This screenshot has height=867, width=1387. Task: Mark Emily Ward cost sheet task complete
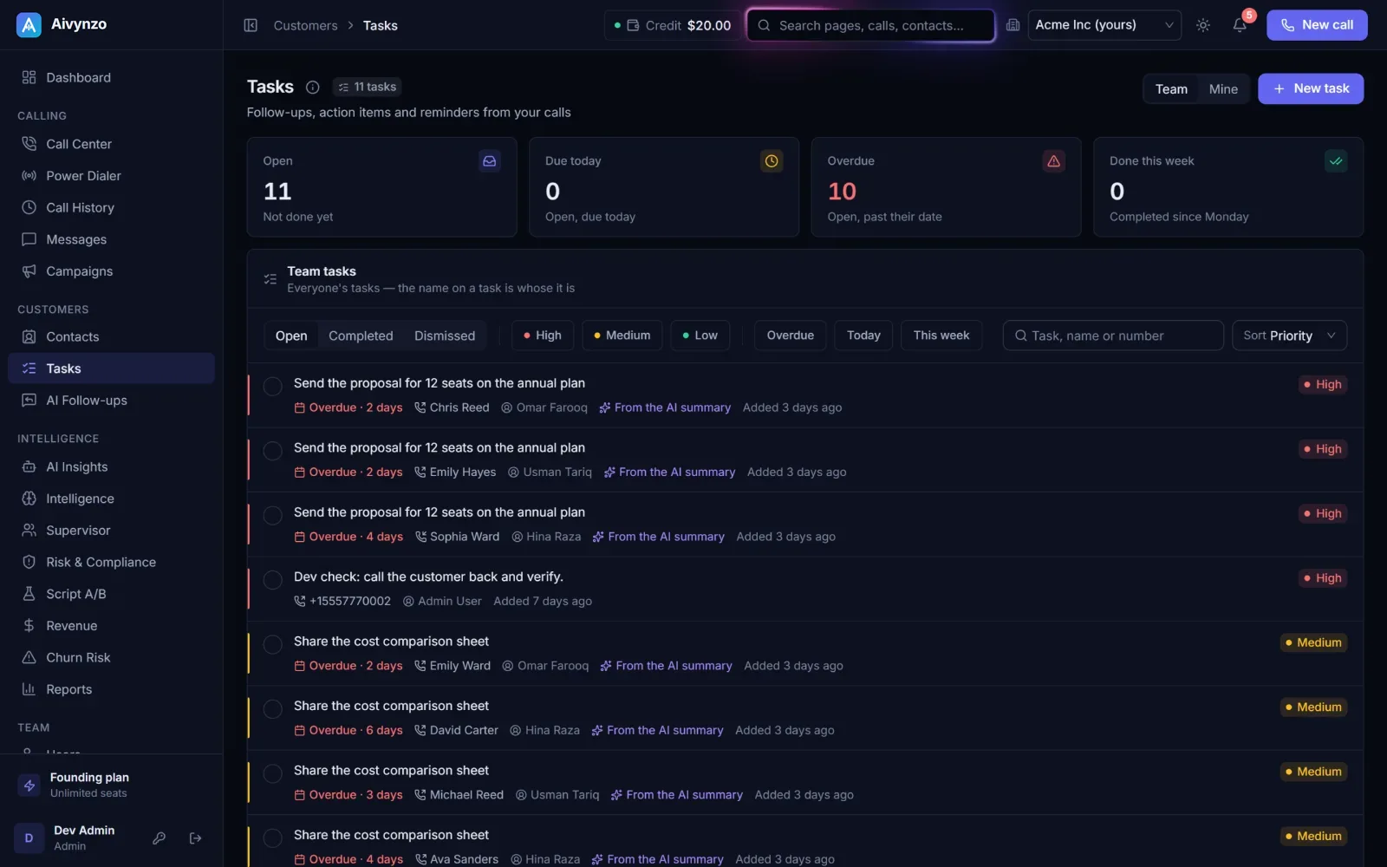click(272, 644)
